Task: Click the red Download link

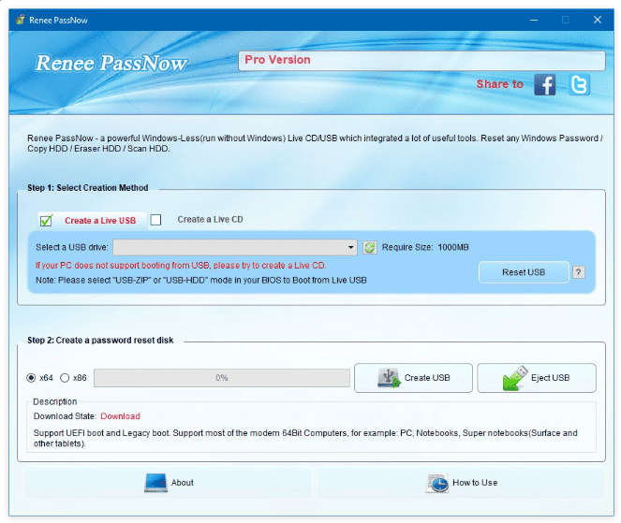Action: coord(120,416)
